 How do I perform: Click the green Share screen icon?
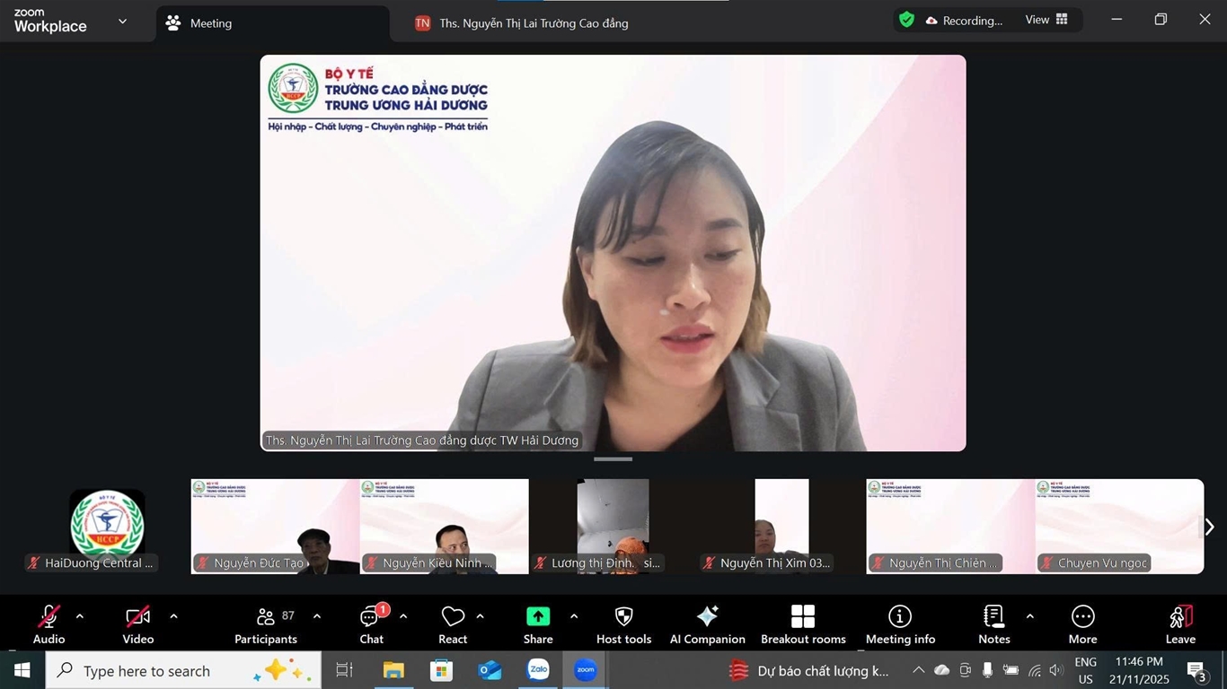click(538, 616)
